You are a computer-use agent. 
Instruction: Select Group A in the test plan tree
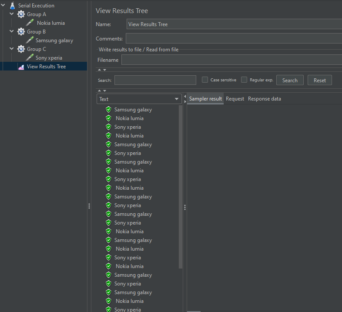coord(37,14)
